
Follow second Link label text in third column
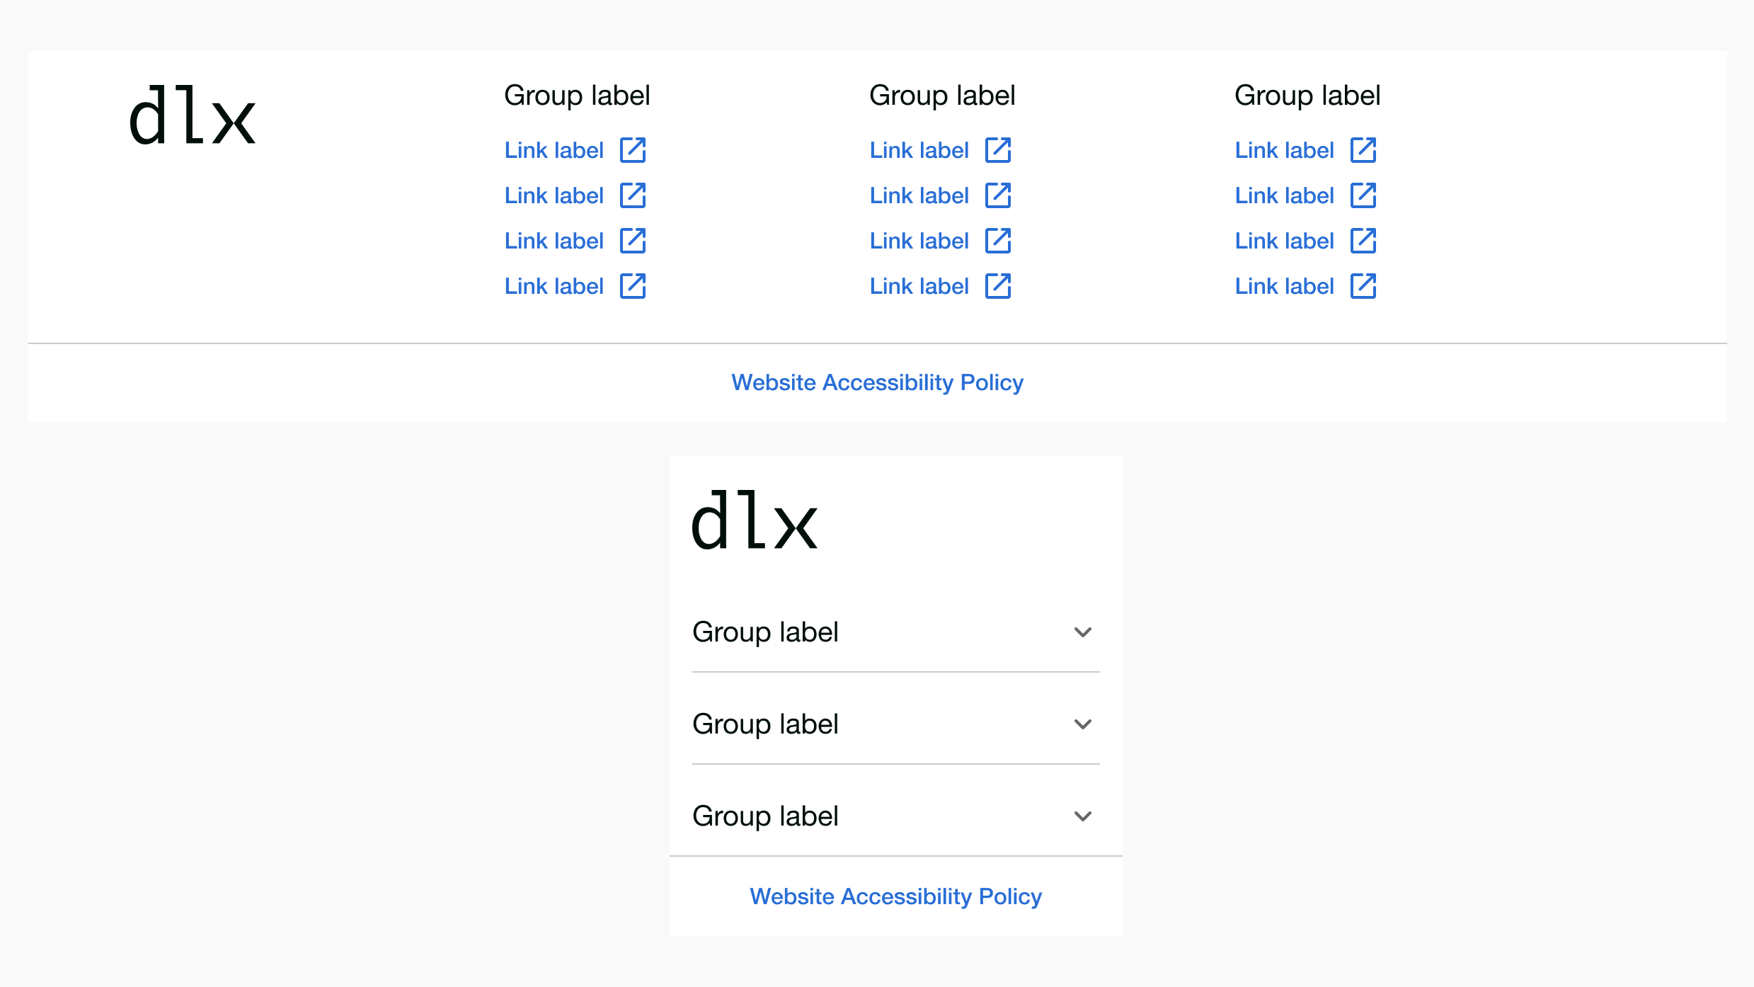(1285, 195)
